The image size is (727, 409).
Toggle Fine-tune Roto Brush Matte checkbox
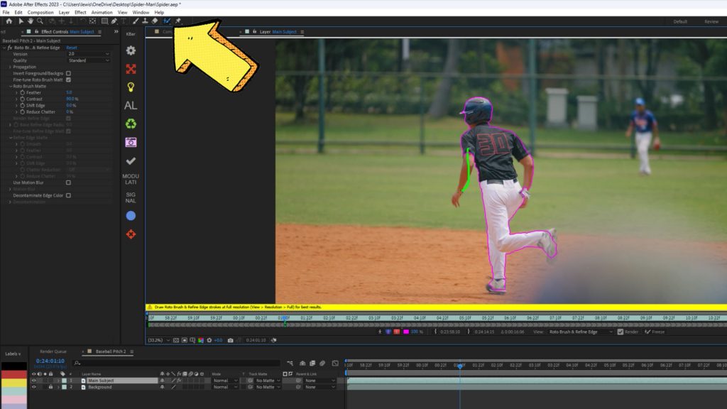69,80
